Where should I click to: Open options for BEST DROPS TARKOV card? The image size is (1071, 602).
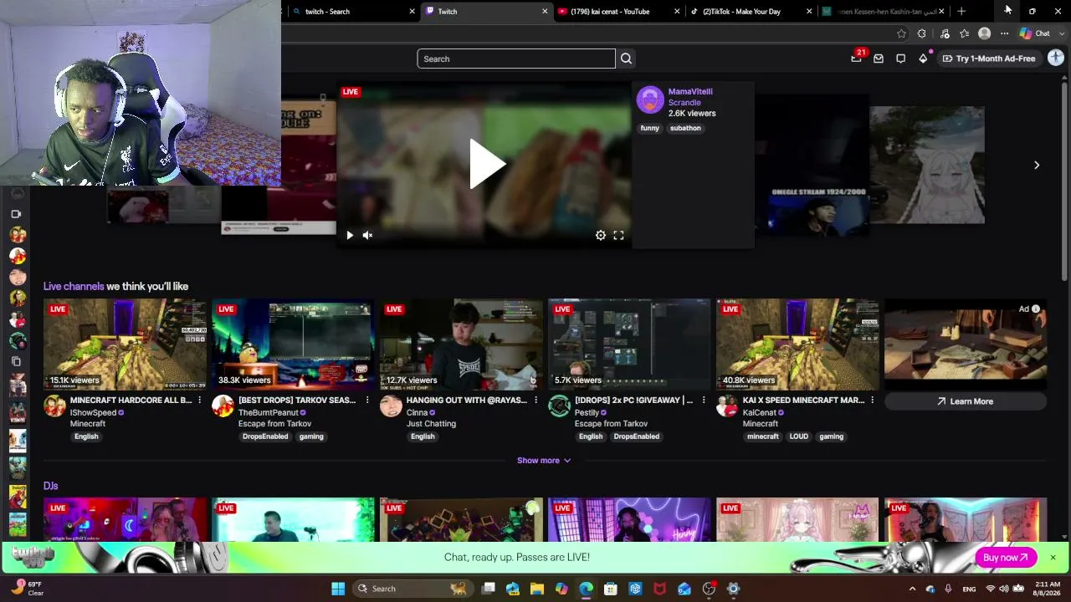(367, 400)
